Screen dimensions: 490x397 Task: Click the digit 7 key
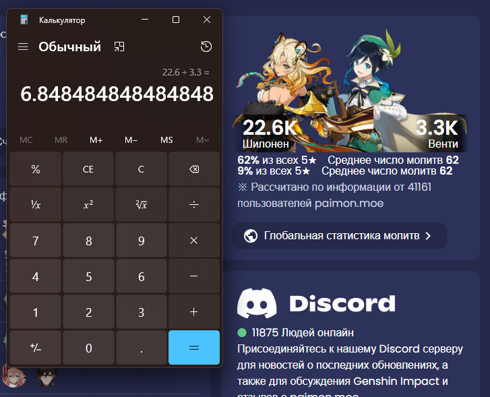point(35,241)
